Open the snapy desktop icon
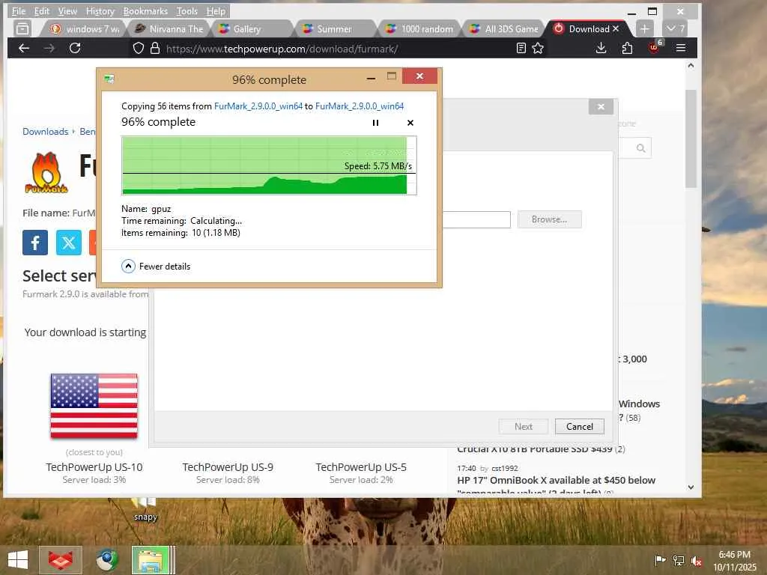 click(145, 509)
